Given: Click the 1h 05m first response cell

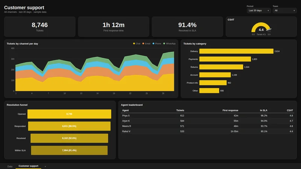Looking at the screenshot, I should click(x=234, y=131).
